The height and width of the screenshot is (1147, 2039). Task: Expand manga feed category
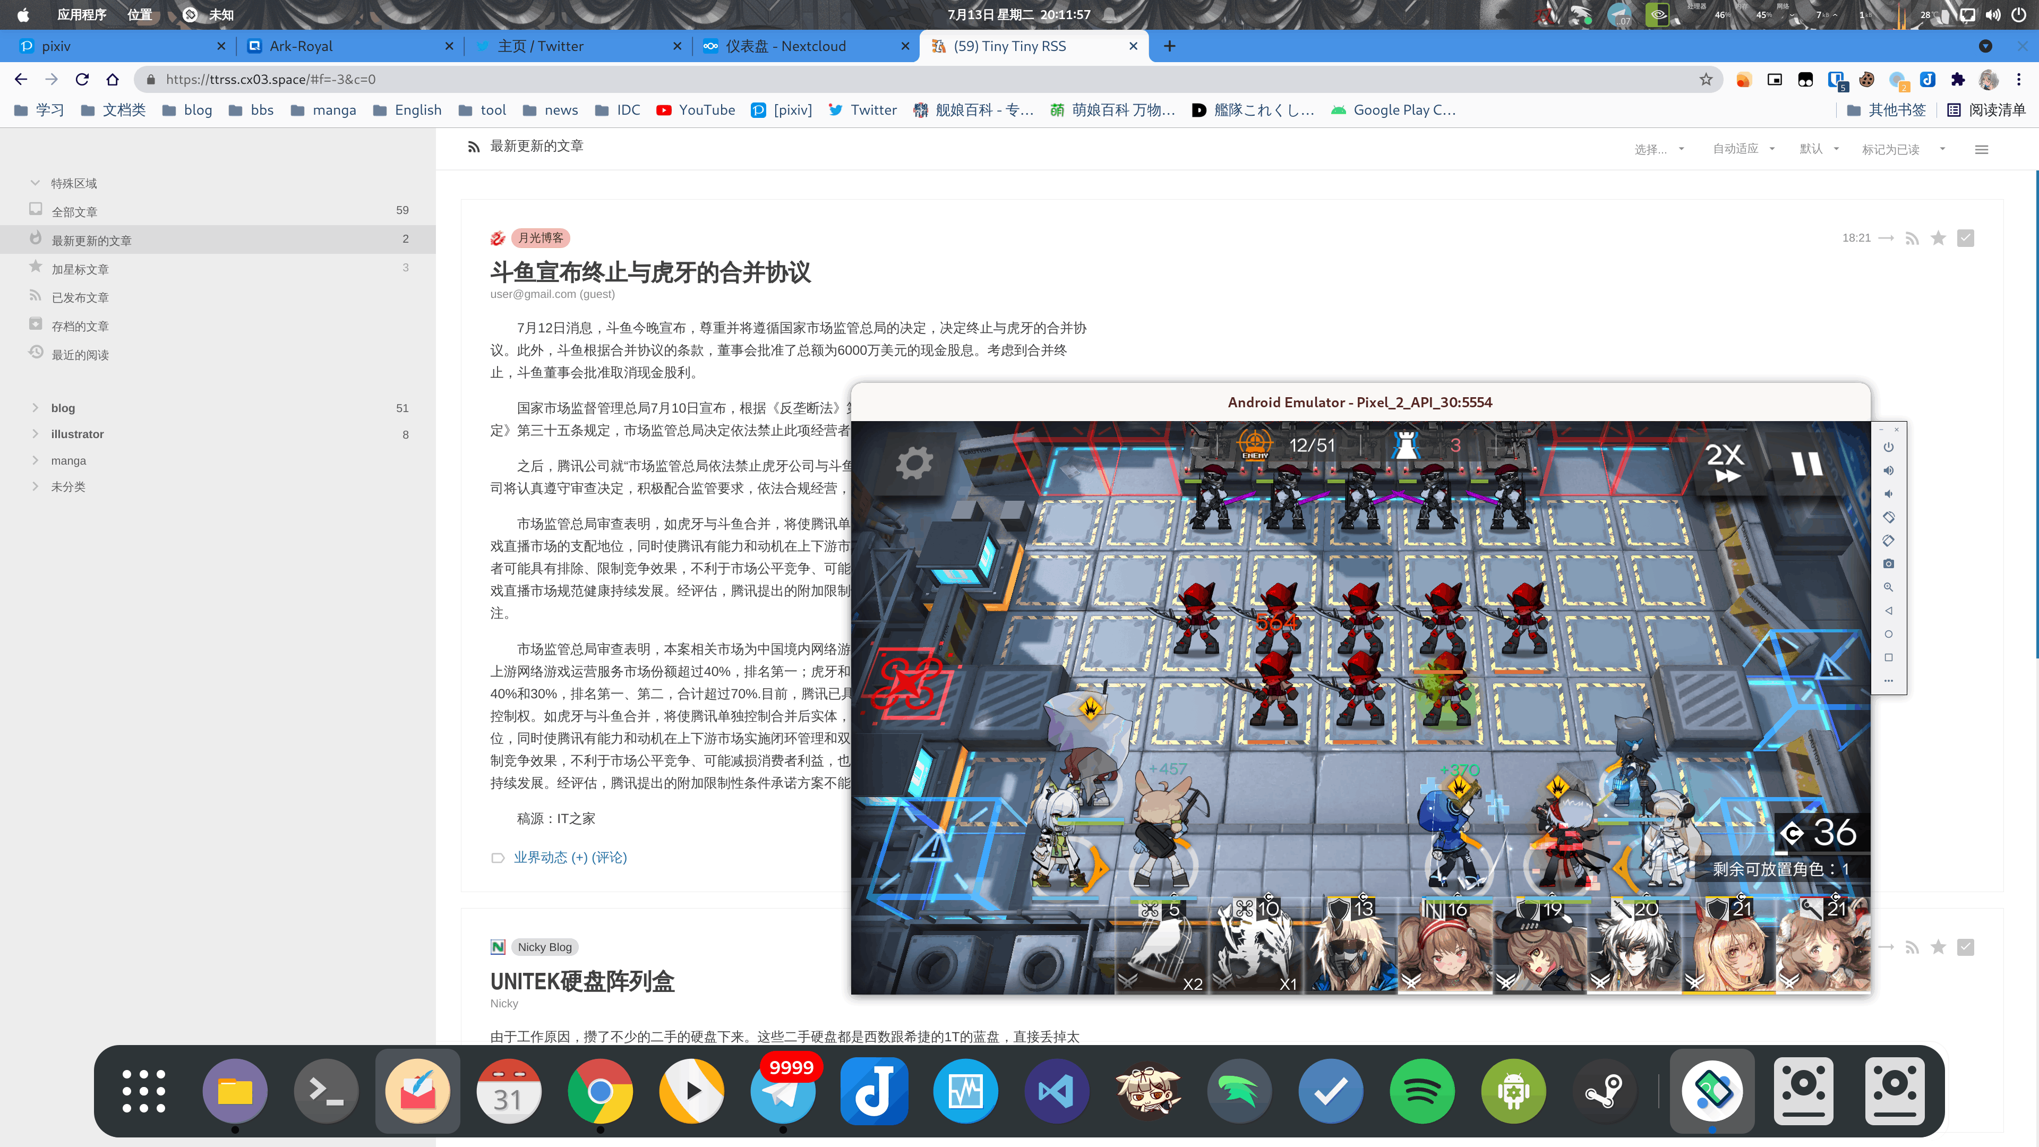[35, 461]
